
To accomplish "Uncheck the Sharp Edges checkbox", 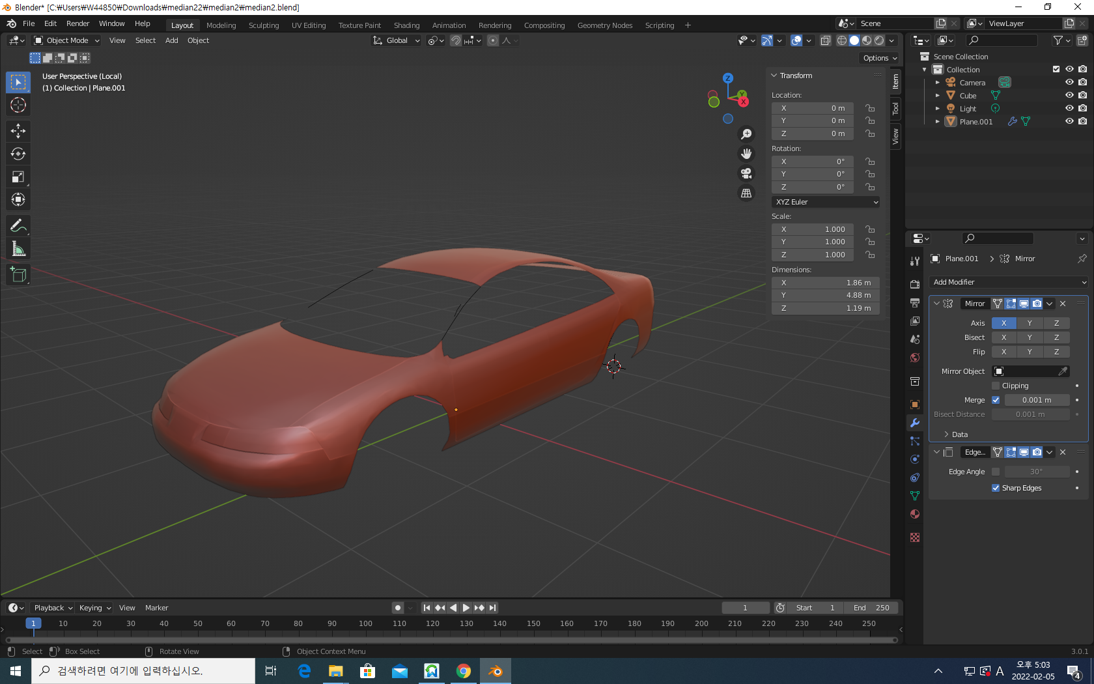I will (x=996, y=488).
